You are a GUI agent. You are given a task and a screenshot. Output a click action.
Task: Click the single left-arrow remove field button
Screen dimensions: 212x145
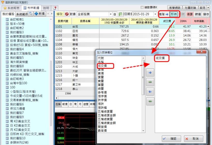[x=150, y=92]
